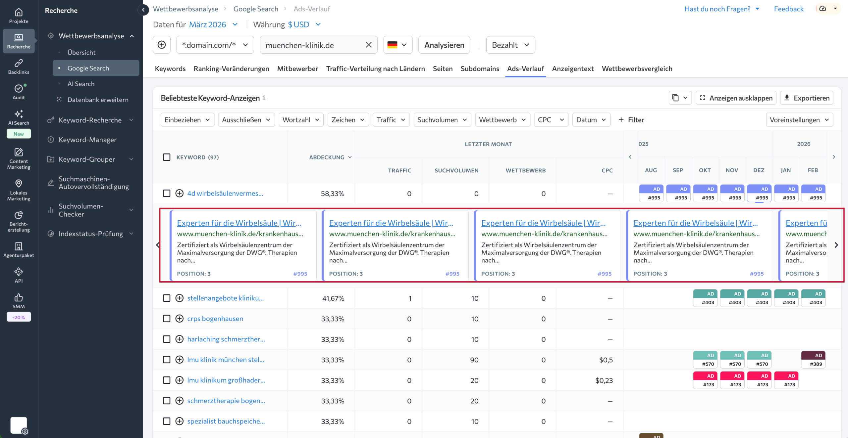Switch to the Anzeigentext tab
The image size is (848, 438).
point(573,68)
